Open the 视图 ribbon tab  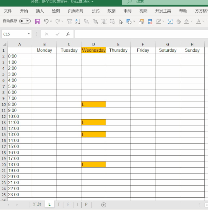point(143,11)
